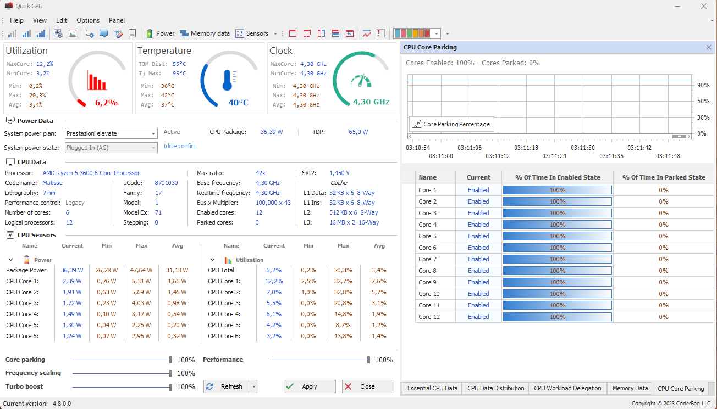Click the Power toolbar button

[x=160, y=33]
